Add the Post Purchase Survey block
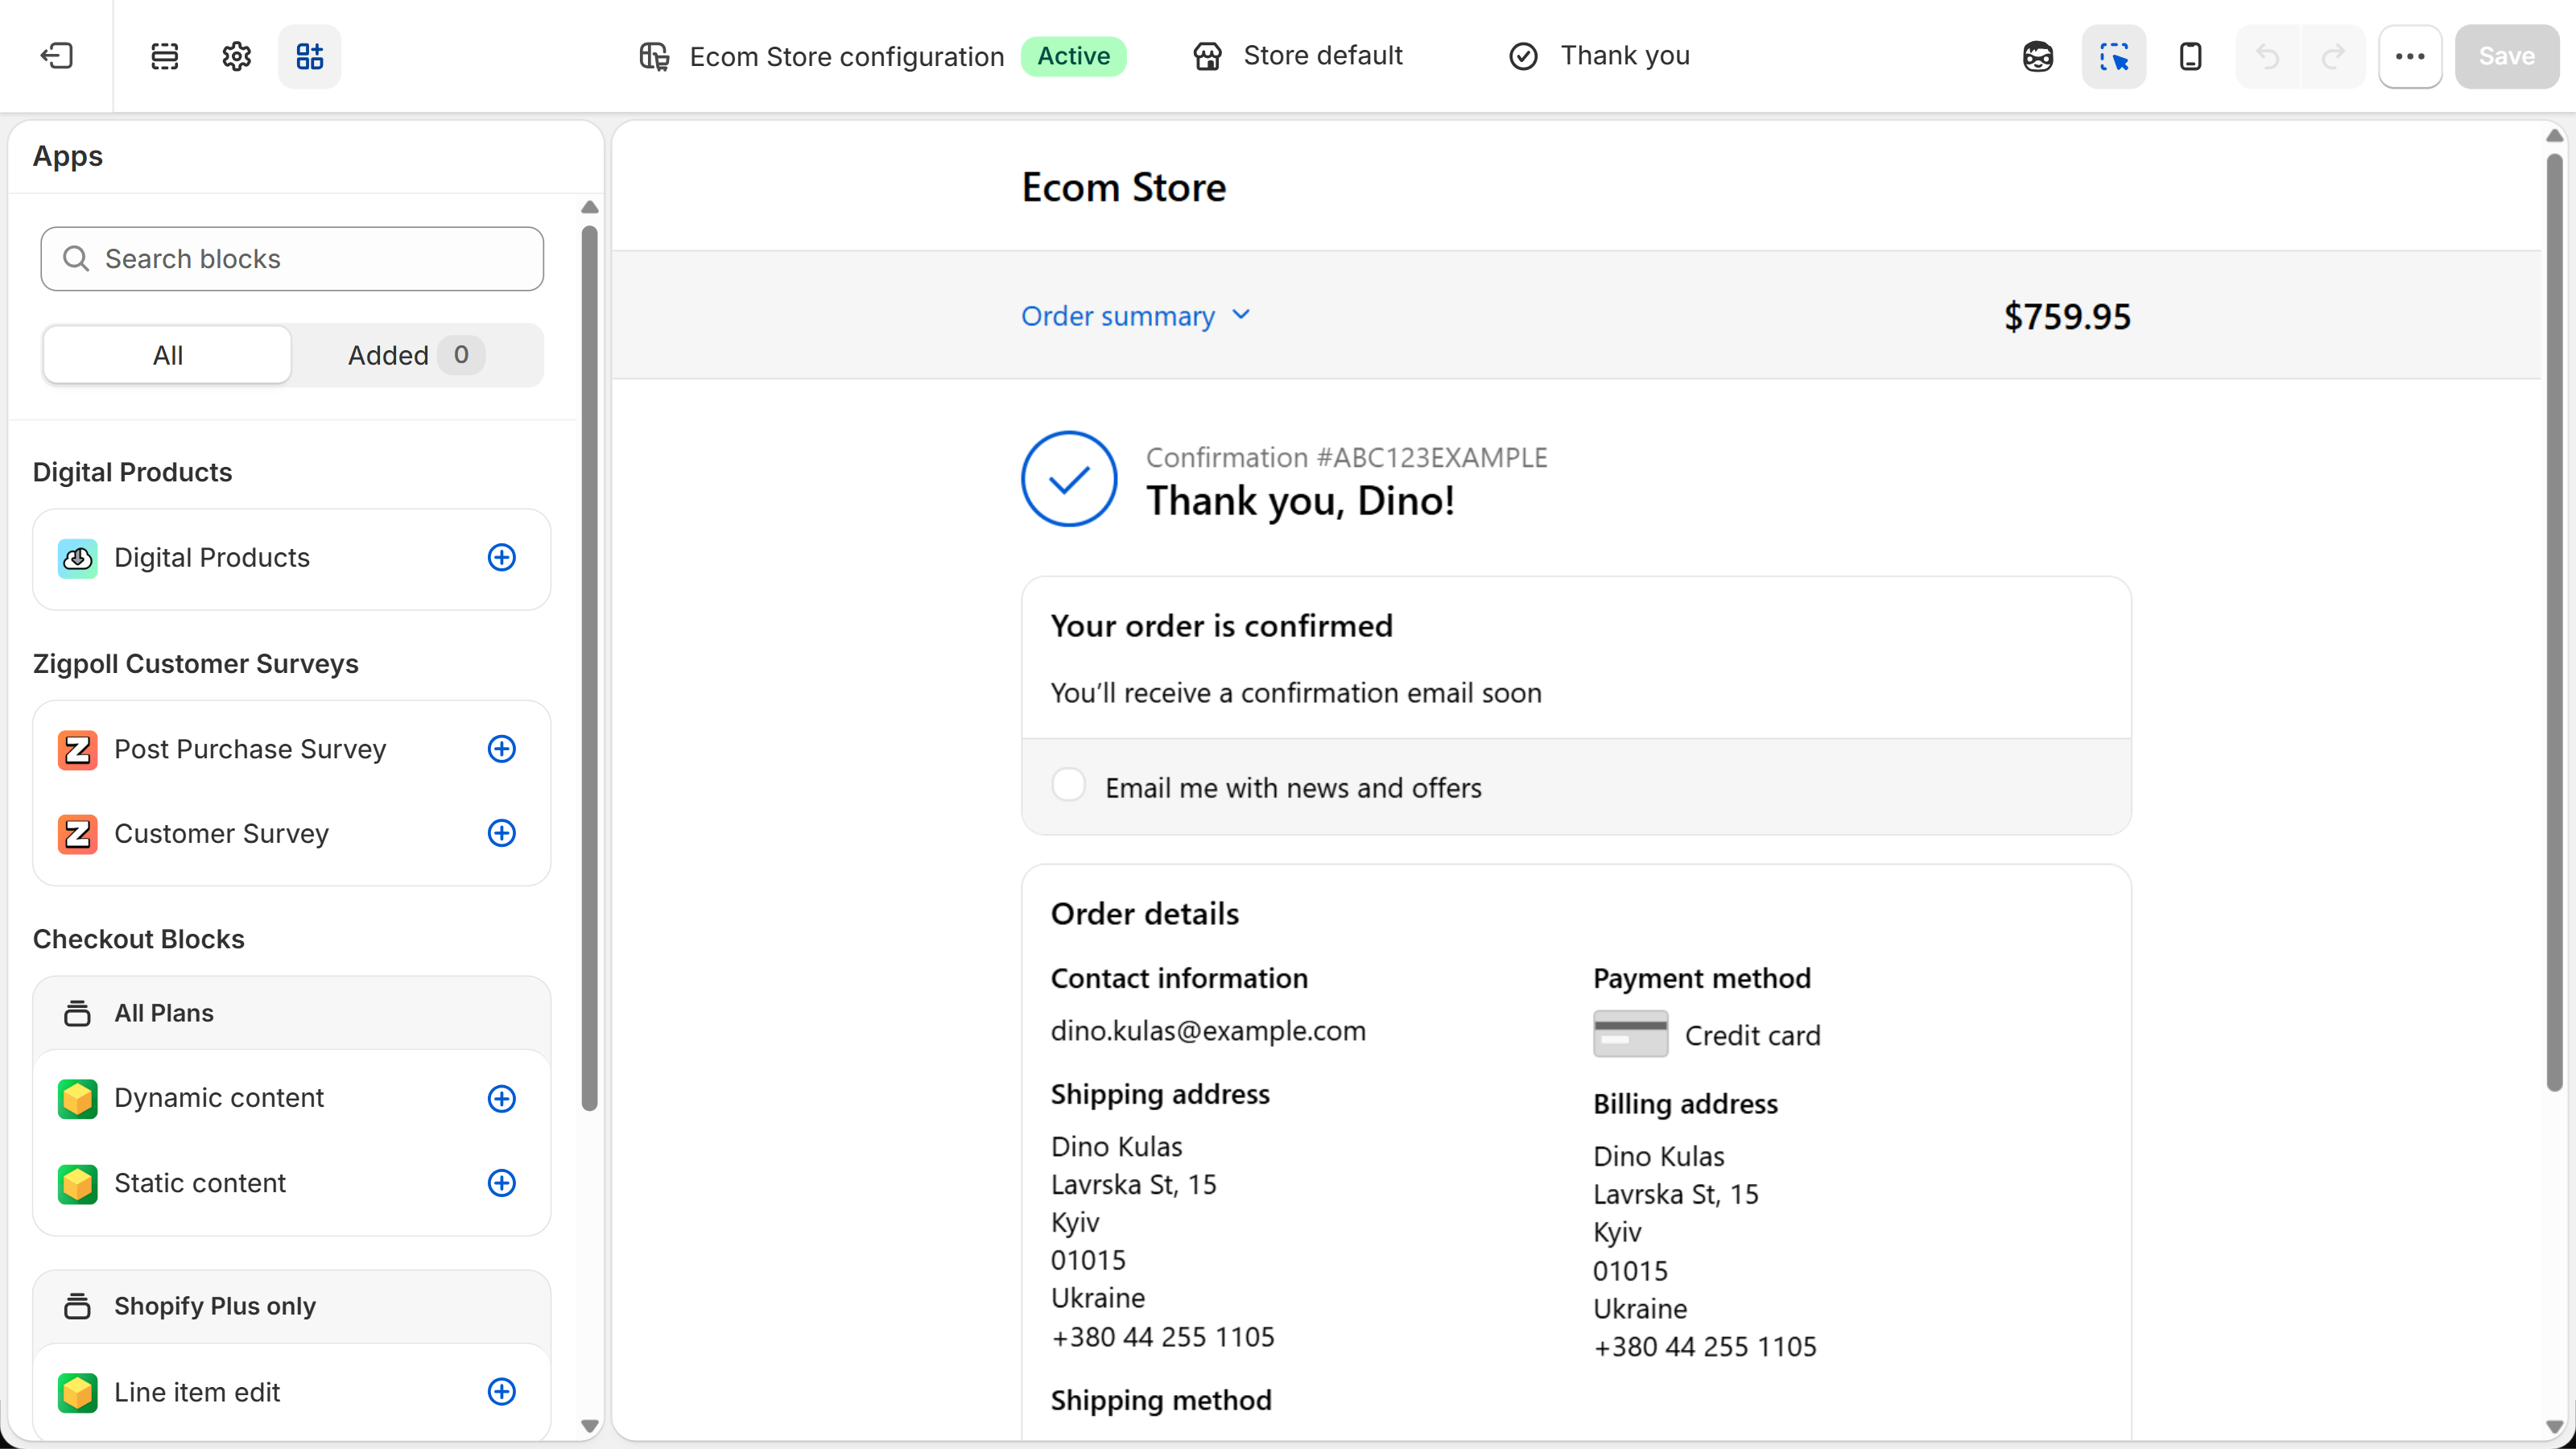Screen dimensions: 2576x1449 coord(502,749)
